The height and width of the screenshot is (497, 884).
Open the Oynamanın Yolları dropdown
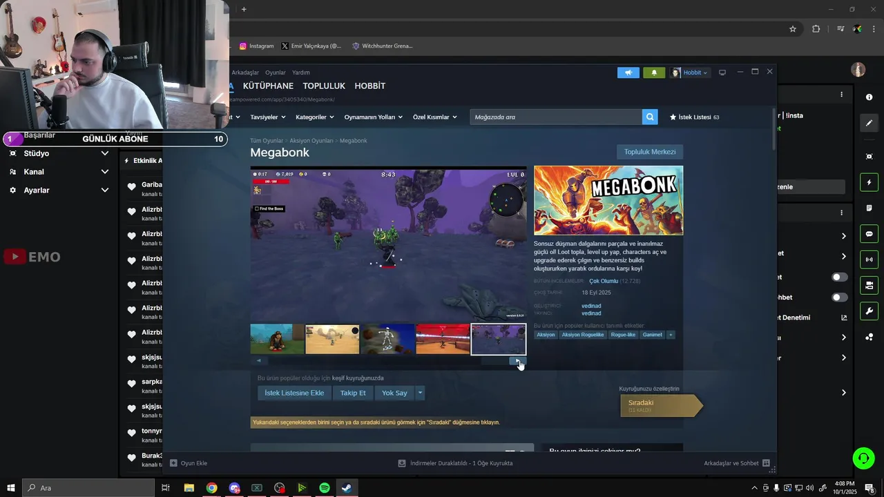tap(373, 117)
